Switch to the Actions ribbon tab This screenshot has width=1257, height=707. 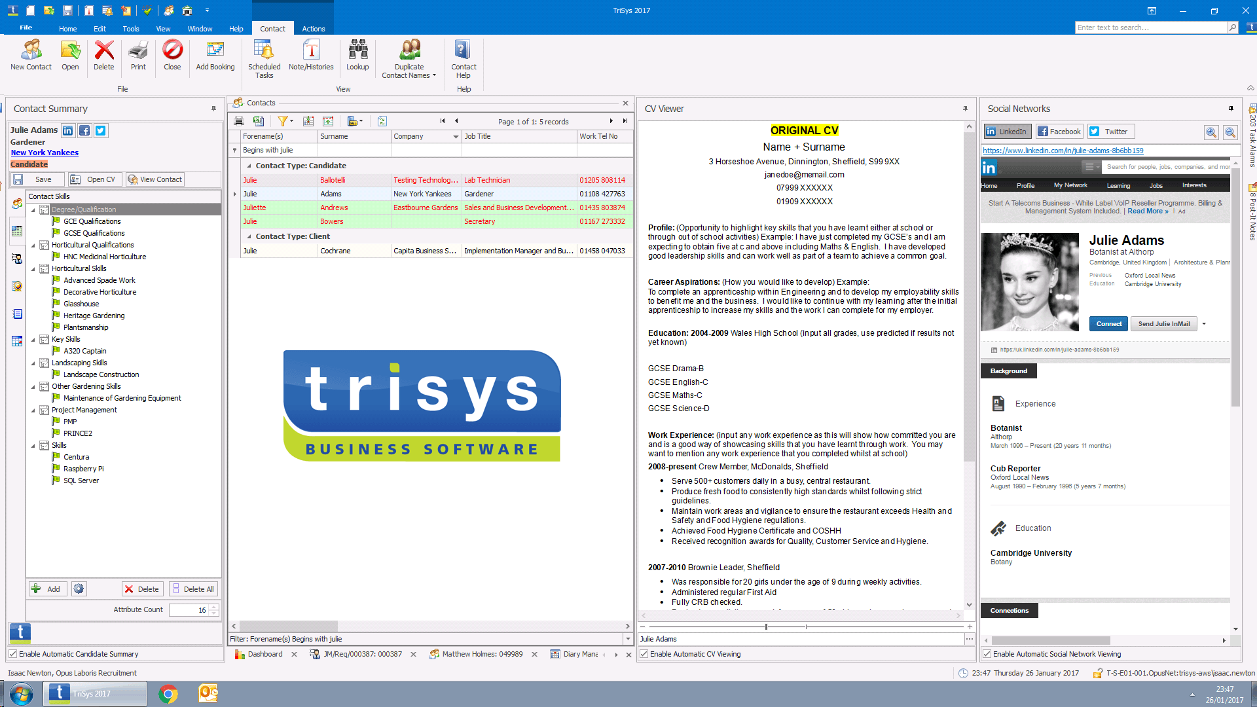tap(314, 28)
